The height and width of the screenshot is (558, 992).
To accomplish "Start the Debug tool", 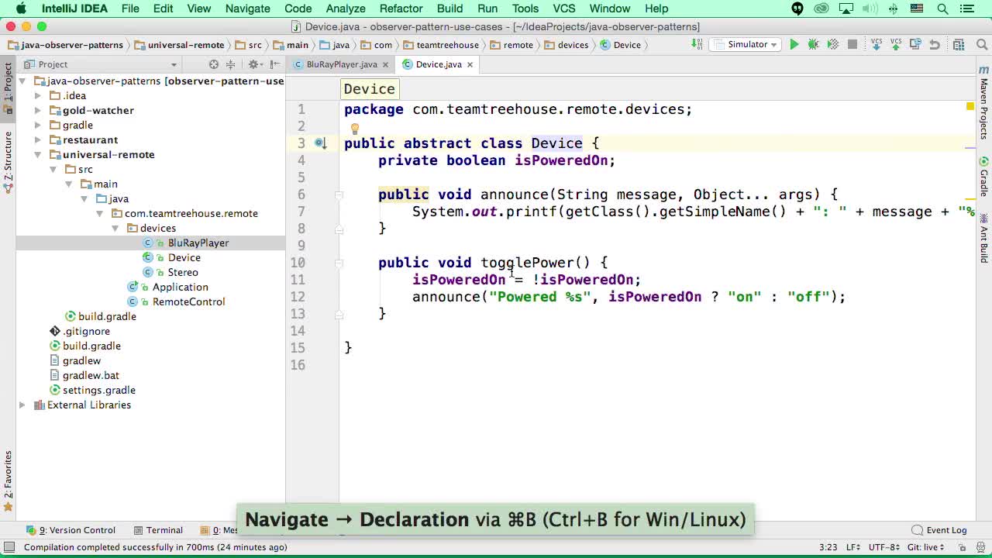I will point(814,44).
